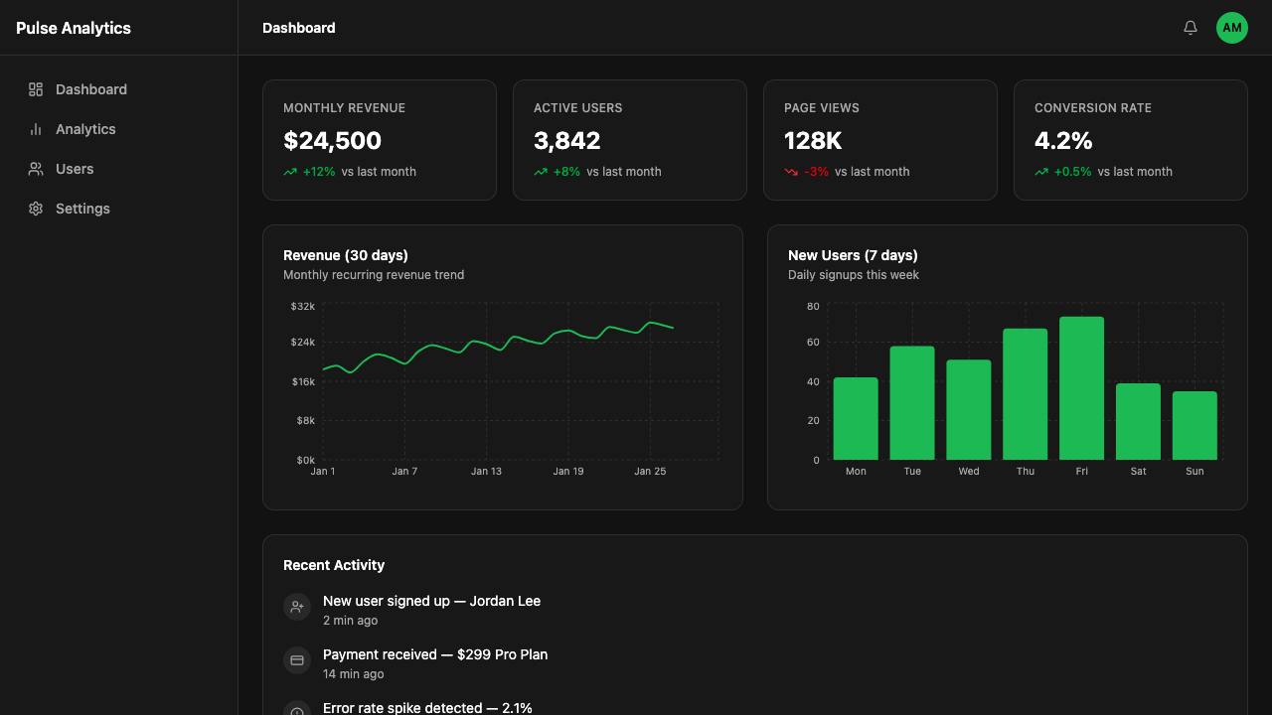Screen dimensions: 1272x715
Task: Click the green upward trend arrow on Monthly Revenue
Action: pyautogui.click(x=290, y=172)
